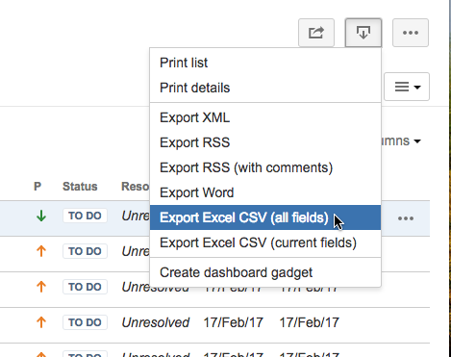Click orange priority arrow in second row
451x357 pixels.
pyautogui.click(x=41, y=251)
